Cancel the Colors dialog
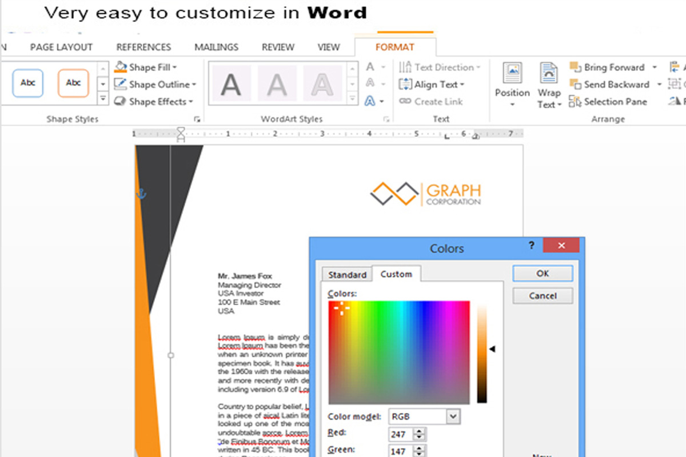The height and width of the screenshot is (457, 686). (x=543, y=296)
